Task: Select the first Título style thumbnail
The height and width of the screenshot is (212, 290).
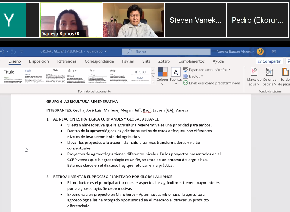Action: click(12, 76)
